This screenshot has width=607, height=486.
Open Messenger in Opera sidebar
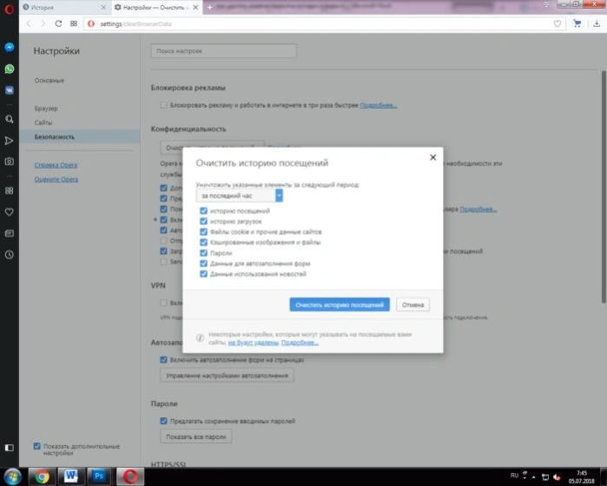[x=10, y=47]
